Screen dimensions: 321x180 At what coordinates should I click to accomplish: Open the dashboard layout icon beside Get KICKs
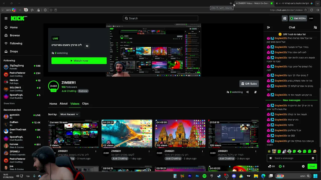(x=285, y=18)
